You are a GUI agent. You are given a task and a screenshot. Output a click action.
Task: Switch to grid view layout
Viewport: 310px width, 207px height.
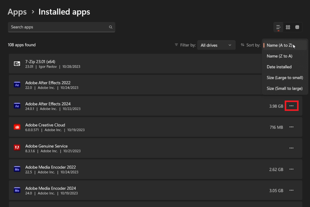pos(288,27)
